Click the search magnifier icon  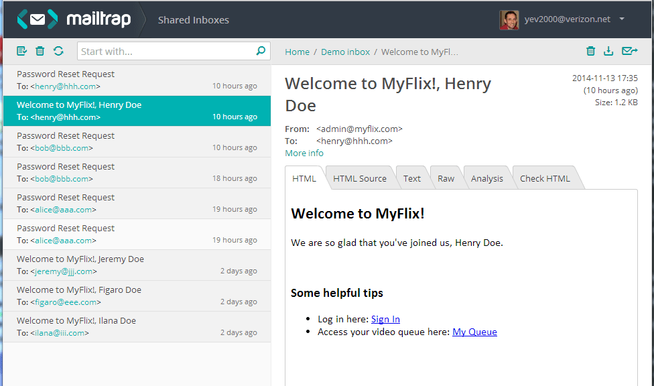coord(261,51)
